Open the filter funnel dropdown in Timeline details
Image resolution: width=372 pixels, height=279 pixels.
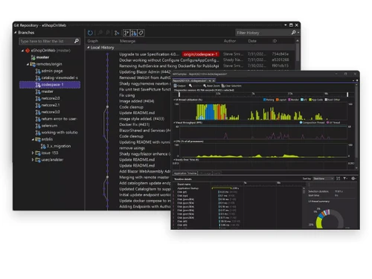pos(345,179)
